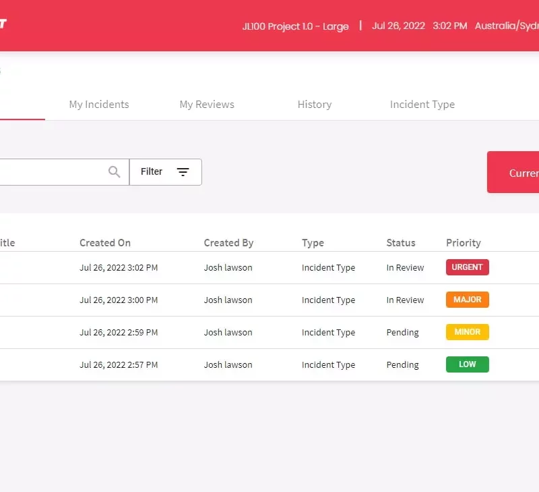This screenshot has height=492, width=539.
Task: Click Josh lawson in the 3:00 PM row
Action: pyautogui.click(x=228, y=300)
